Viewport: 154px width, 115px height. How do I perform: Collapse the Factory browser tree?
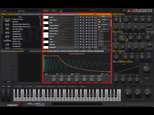[3, 17]
